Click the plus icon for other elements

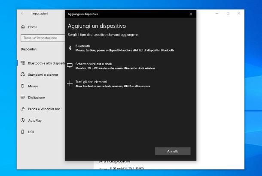click(x=70, y=84)
